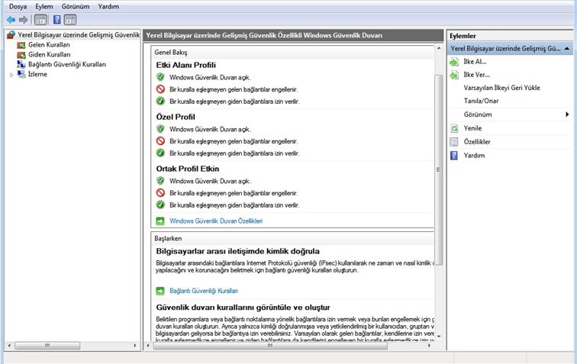Collapse the Yerel Bilgisayar actions section header arrow
The height and width of the screenshot is (364, 577).
point(566,49)
